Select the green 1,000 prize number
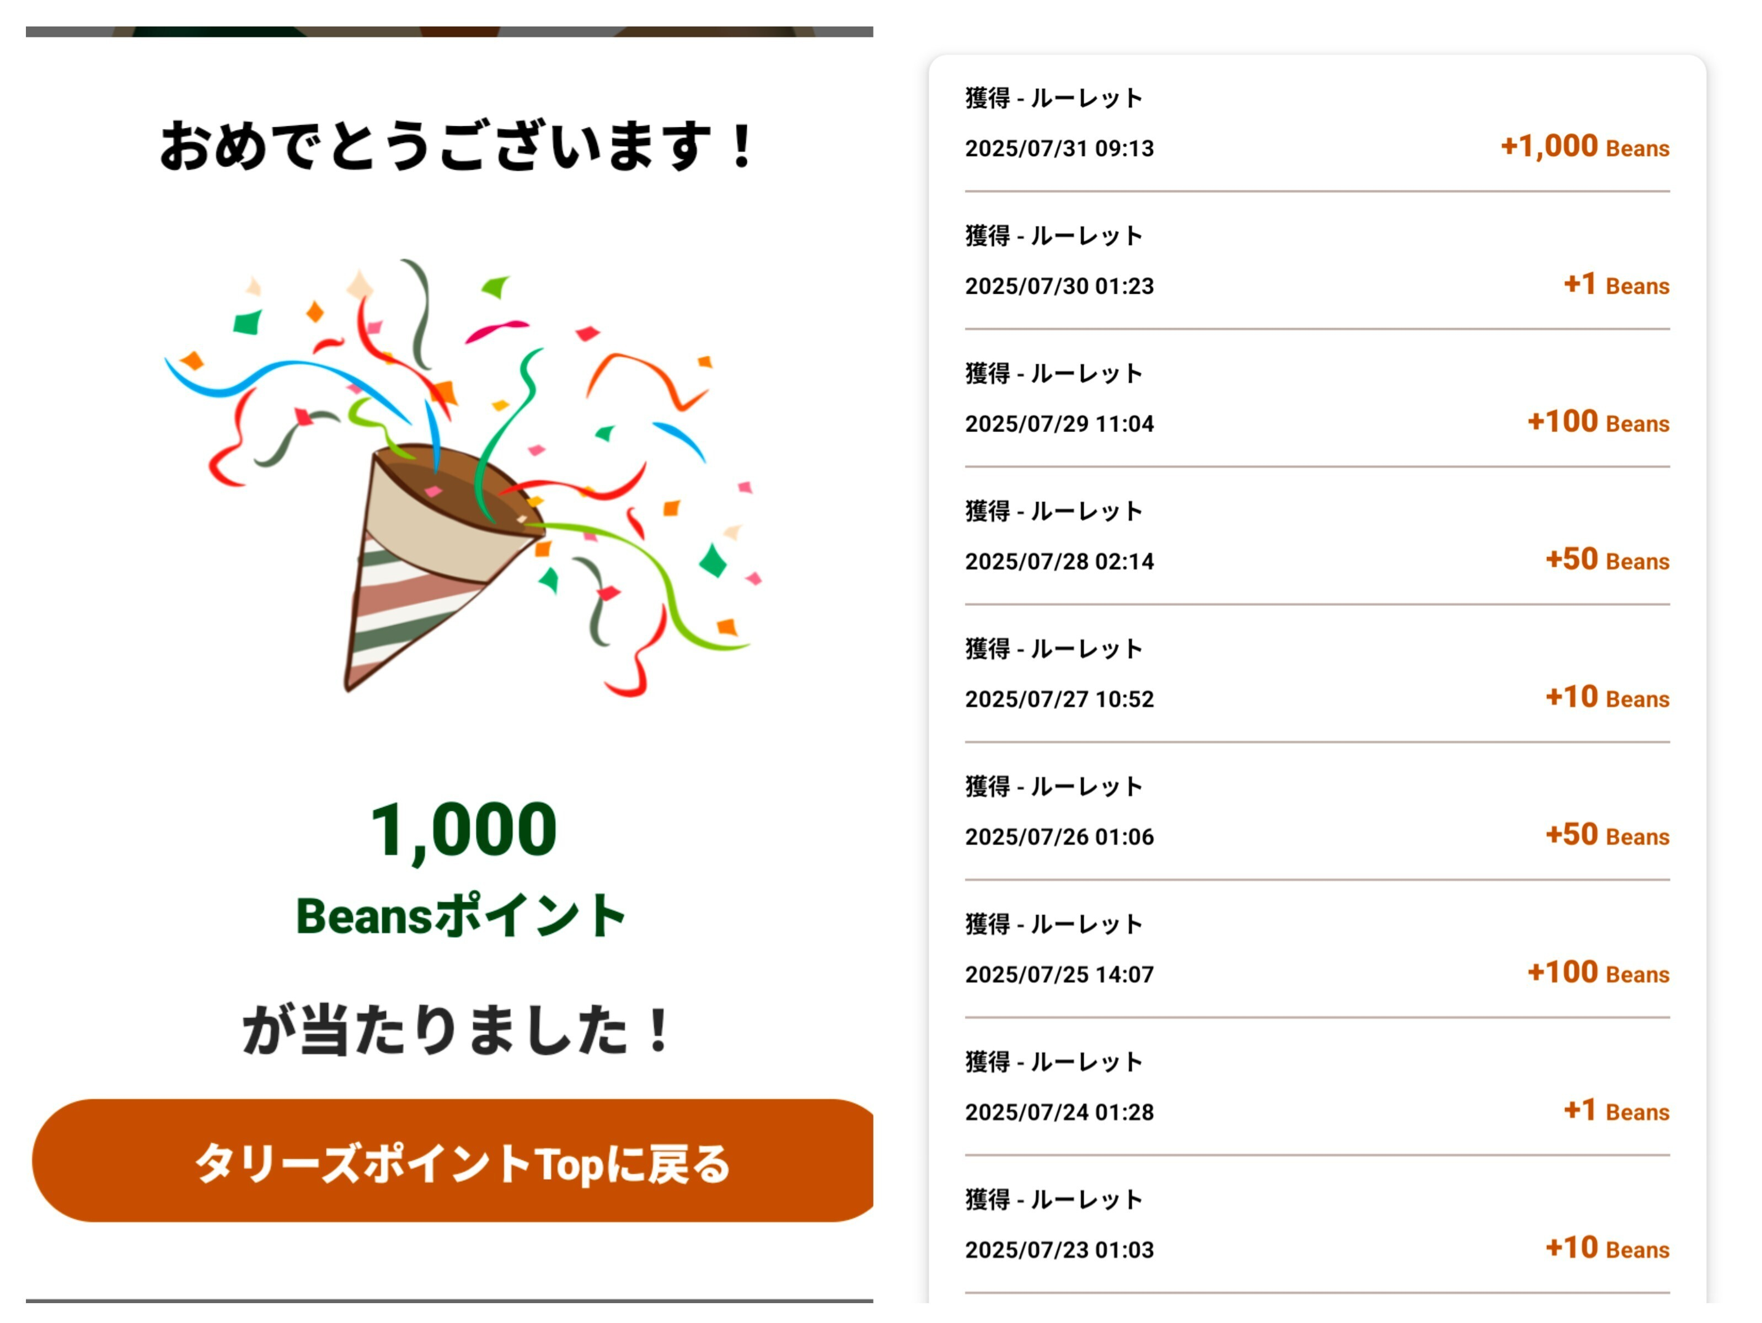This screenshot has height=1323, width=1762. point(463,830)
